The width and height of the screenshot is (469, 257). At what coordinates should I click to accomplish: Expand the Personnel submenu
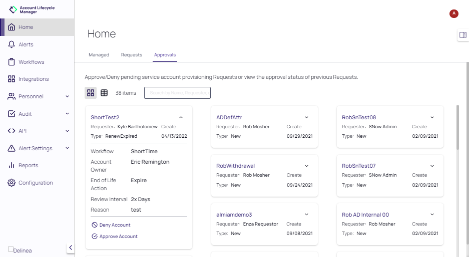point(67,96)
